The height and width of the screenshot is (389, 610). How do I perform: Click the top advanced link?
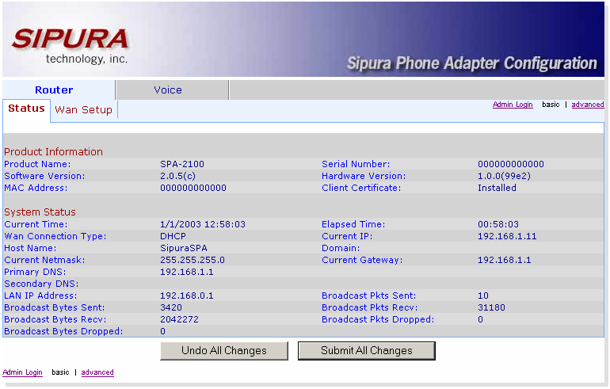click(x=588, y=105)
